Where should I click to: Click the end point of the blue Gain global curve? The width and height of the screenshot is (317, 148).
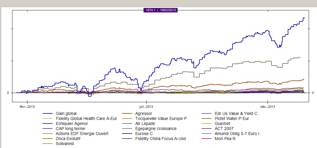(304, 18)
